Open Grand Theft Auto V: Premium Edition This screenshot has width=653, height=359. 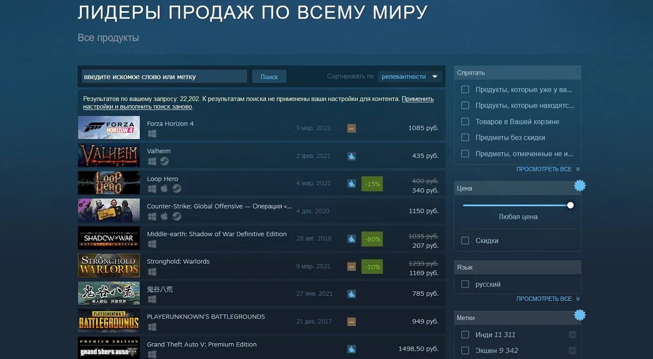pos(202,345)
